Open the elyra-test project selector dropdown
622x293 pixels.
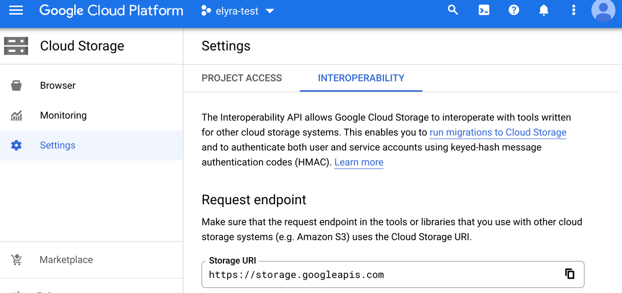point(237,10)
